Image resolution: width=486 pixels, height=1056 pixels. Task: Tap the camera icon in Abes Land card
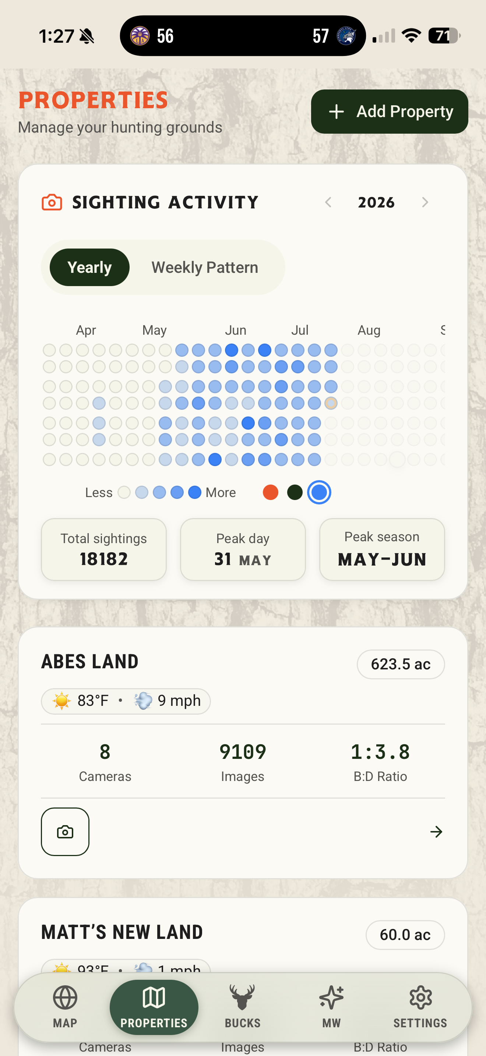point(65,831)
